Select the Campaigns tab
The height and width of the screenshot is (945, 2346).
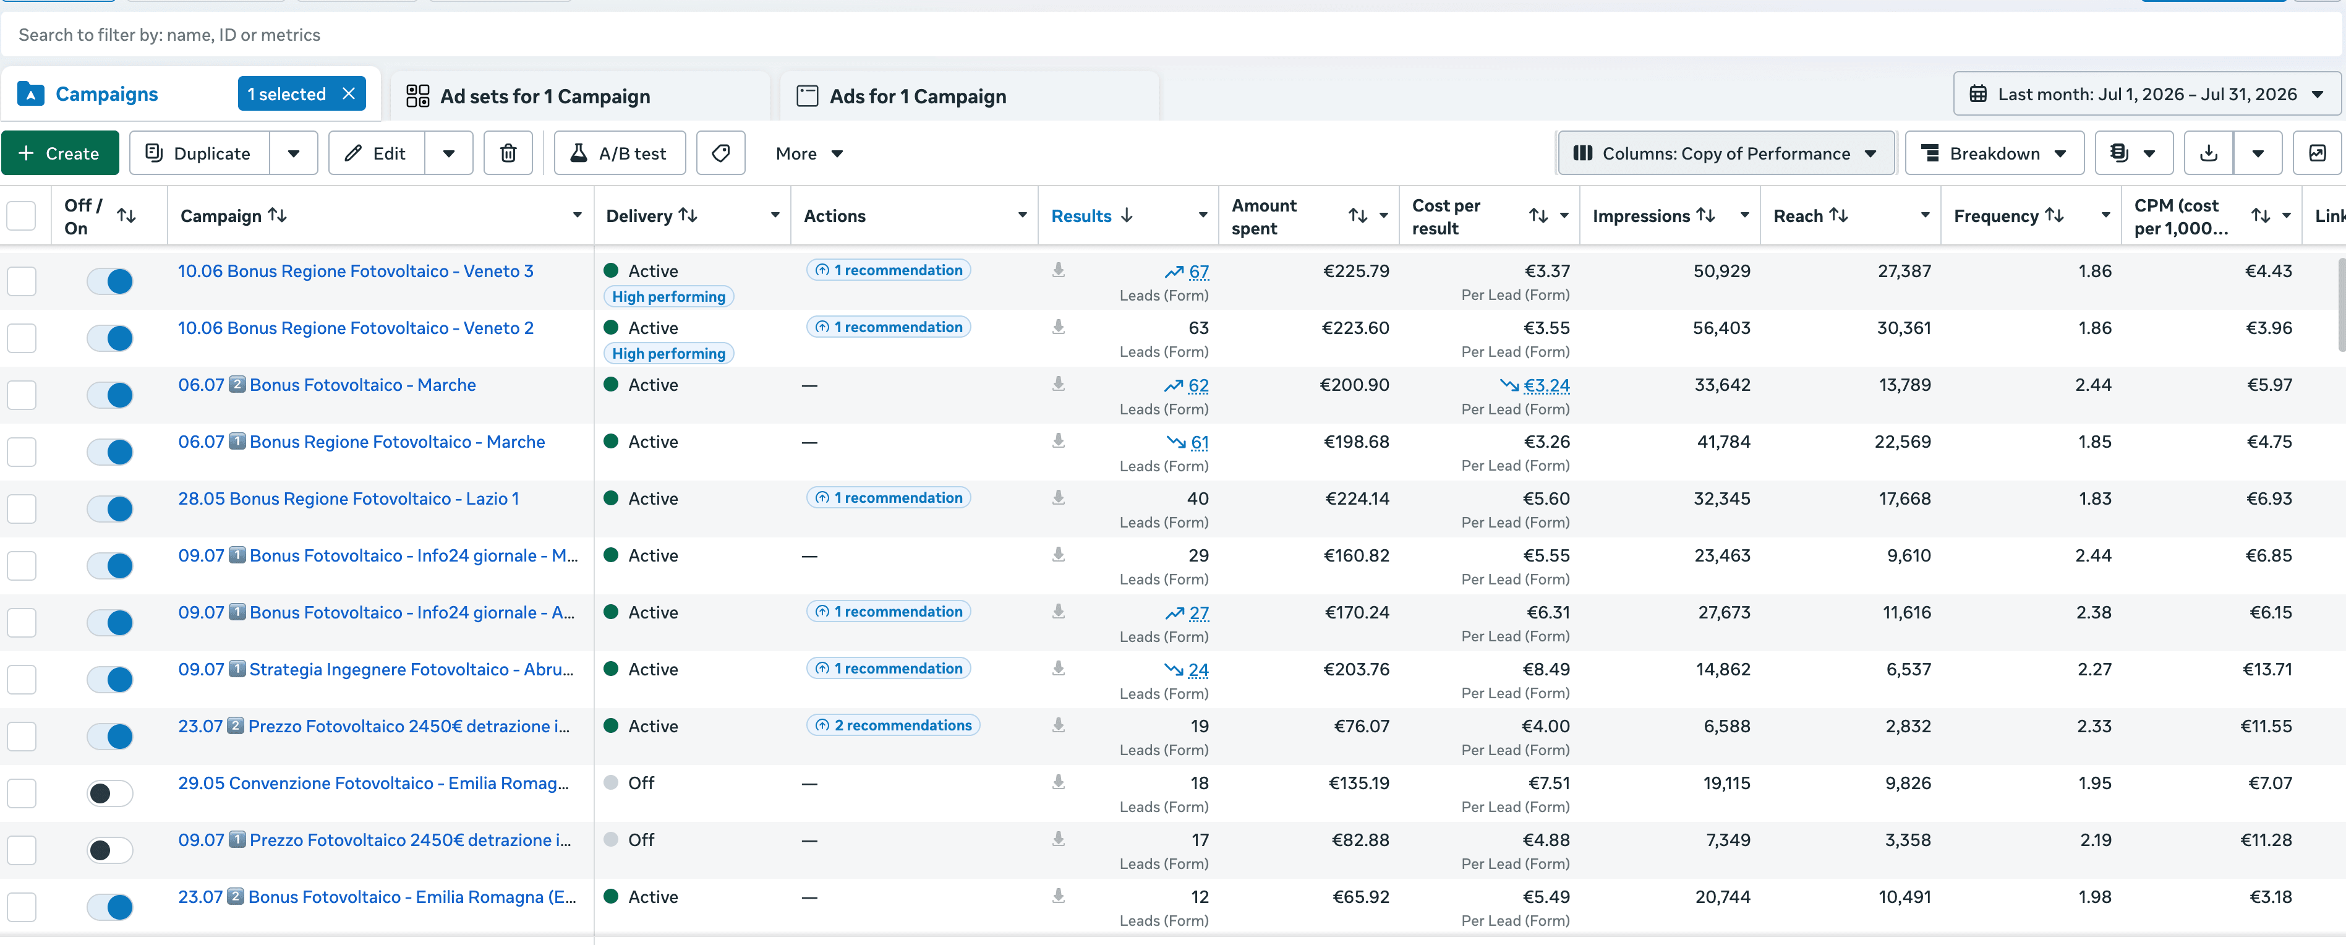tap(106, 94)
